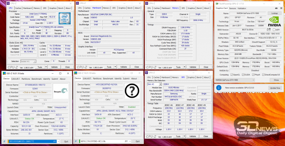Open Benchmark tab in HFS128G39TND SSD-Z window
Image resolution: width=285 pixels, height=146 pixels.
point(108,79)
